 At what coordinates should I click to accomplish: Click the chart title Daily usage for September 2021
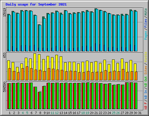tap(36, 4)
